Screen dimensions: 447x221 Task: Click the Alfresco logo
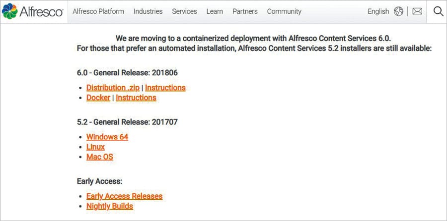click(33, 11)
